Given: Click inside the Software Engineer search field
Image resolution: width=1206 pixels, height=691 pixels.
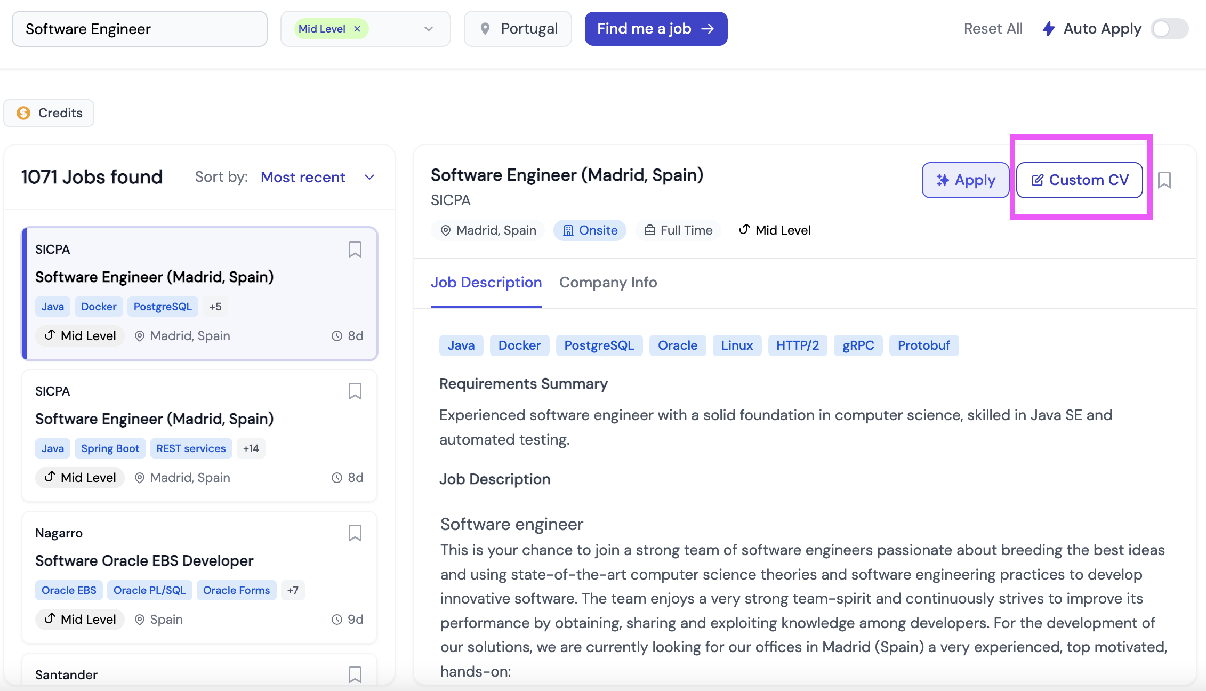Looking at the screenshot, I should point(139,29).
